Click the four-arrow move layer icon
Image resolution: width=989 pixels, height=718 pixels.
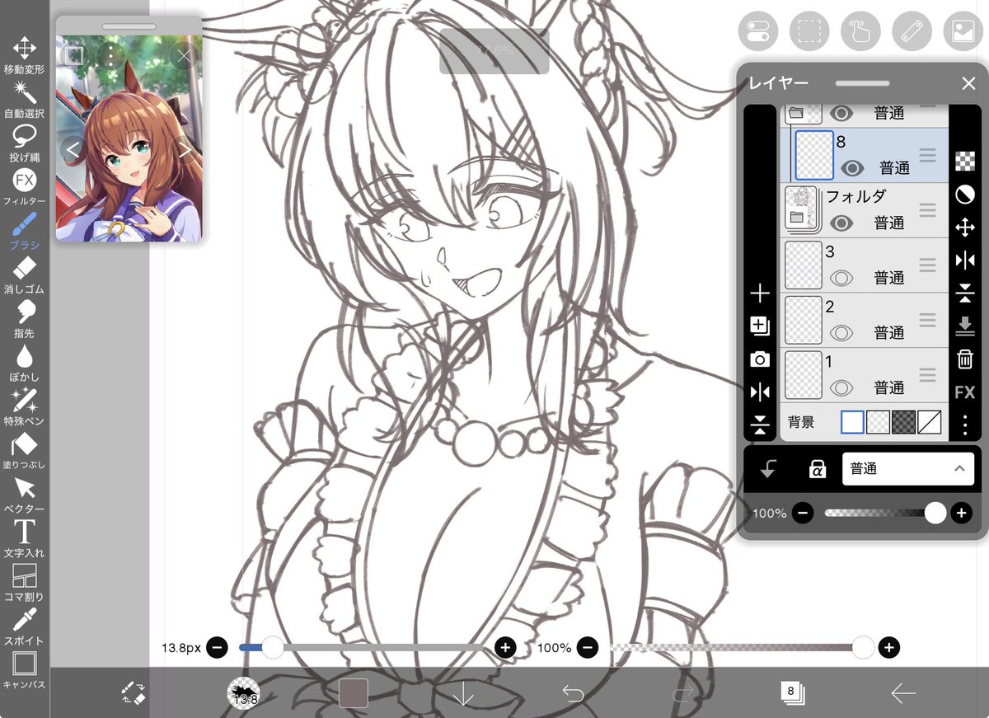pyautogui.click(x=964, y=228)
